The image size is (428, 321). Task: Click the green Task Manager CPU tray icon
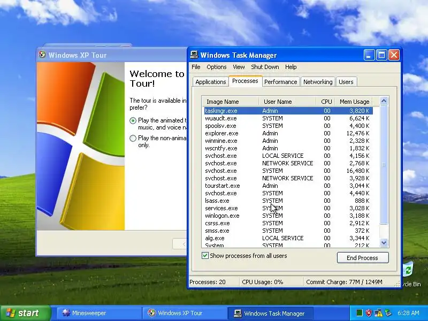click(360, 313)
